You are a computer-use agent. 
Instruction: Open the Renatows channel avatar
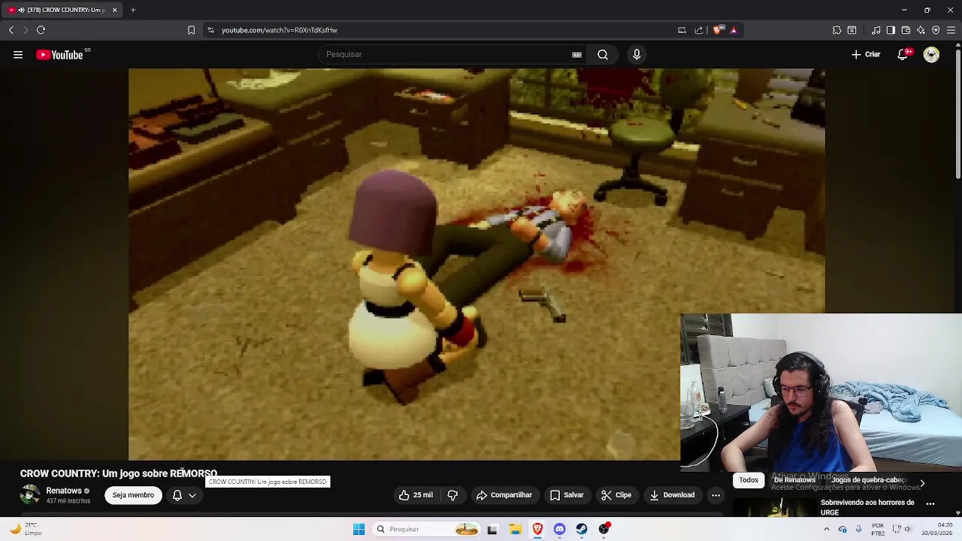click(x=30, y=494)
